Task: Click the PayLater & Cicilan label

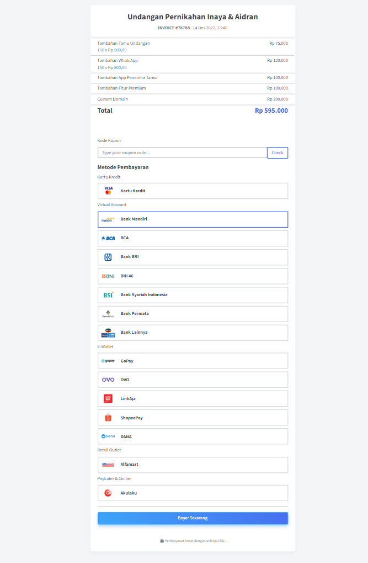Action: point(114,478)
